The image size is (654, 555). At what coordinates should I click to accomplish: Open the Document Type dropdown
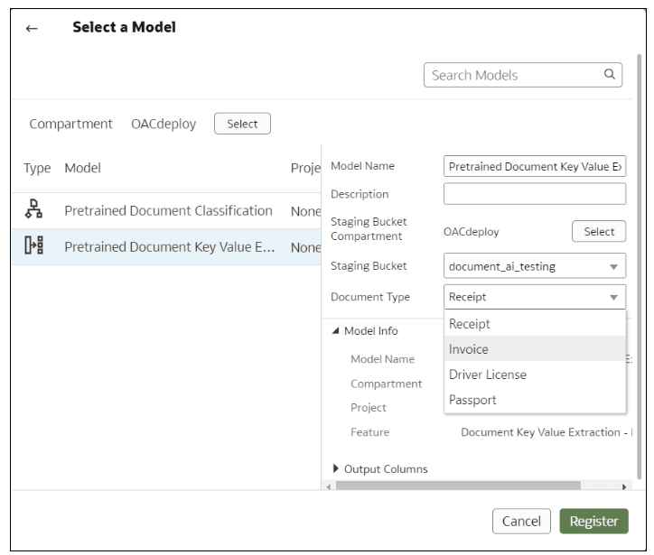(x=615, y=297)
